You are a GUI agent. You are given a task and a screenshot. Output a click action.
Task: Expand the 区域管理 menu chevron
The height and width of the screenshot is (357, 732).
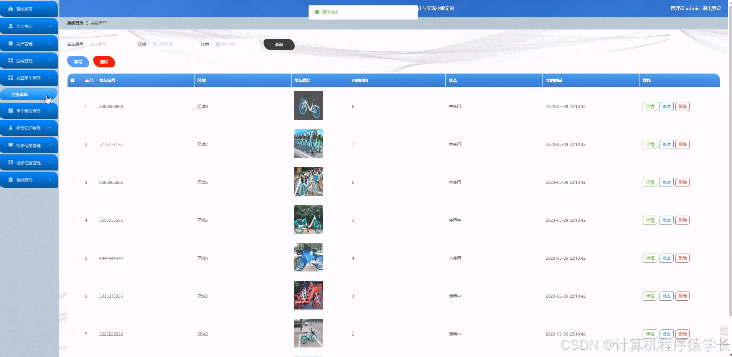tap(50, 61)
